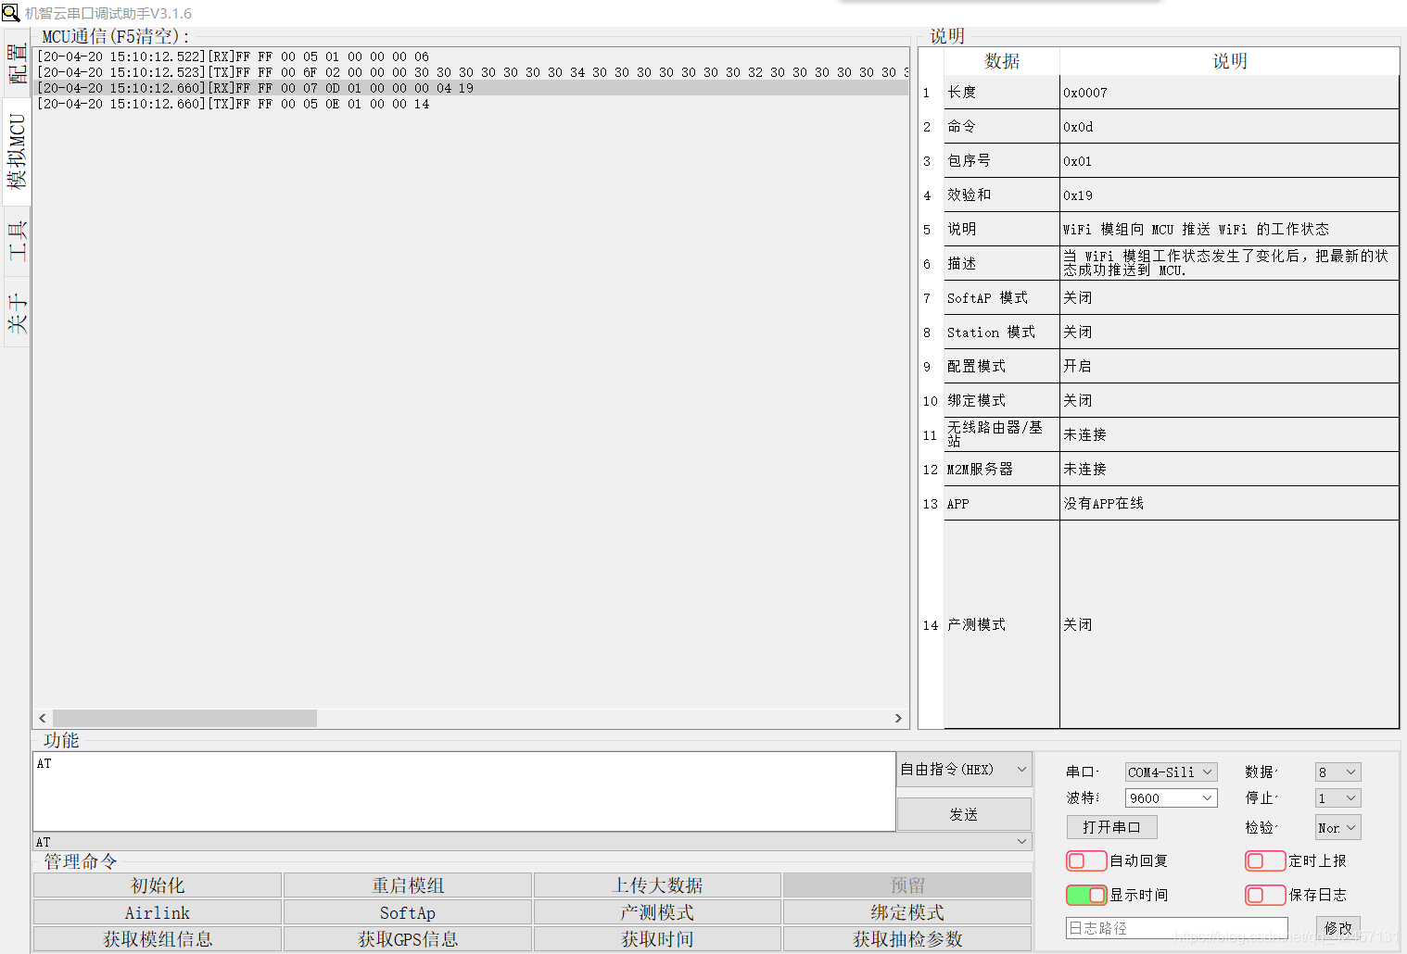Viewport: 1407px width, 954px height.
Task: Click the 绑定模式 table row label
Action: (x=1001, y=400)
